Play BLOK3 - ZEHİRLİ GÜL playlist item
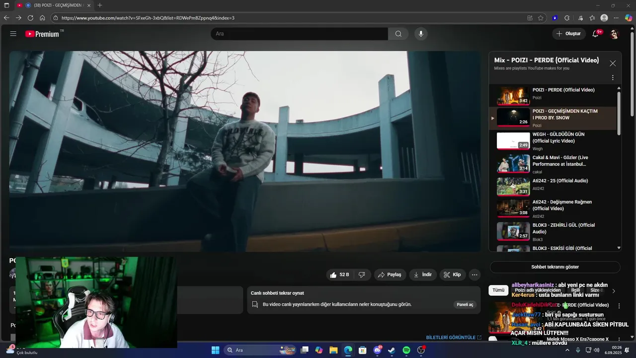This screenshot has width=636, height=358. [553, 232]
